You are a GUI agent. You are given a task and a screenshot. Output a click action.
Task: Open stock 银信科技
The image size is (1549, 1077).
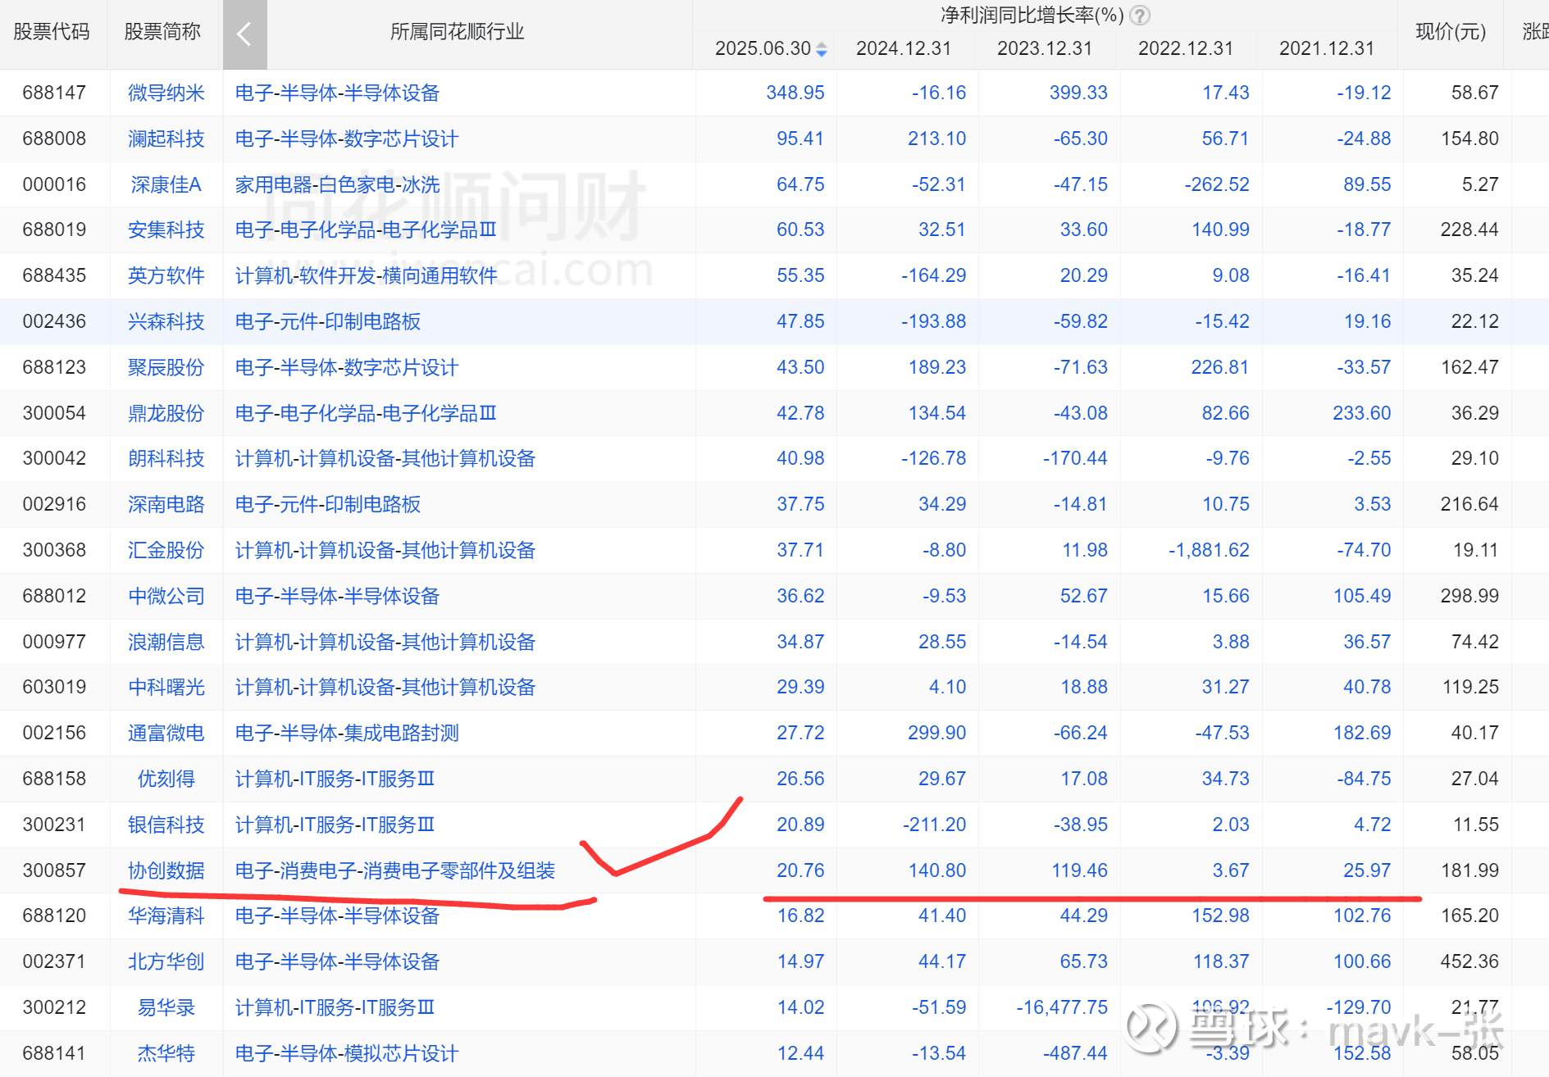(x=166, y=825)
